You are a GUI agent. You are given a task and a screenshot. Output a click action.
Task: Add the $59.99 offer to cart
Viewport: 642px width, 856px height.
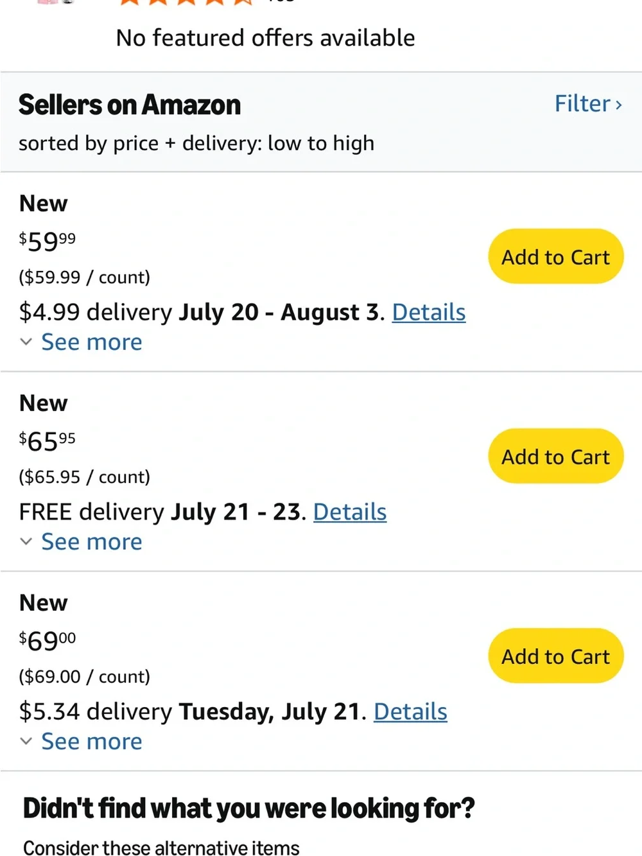tap(556, 256)
